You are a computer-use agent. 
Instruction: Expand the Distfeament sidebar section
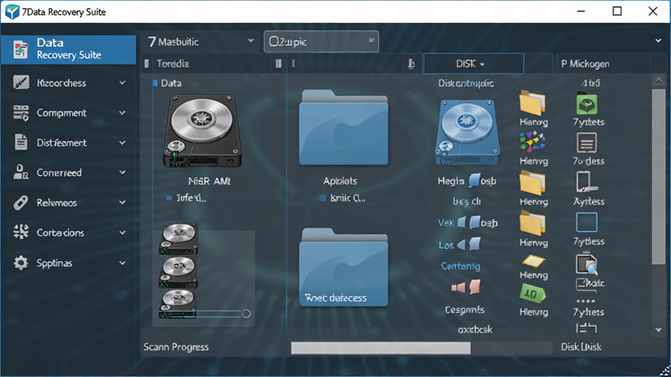click(123, 143)
